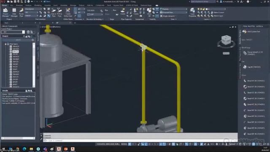Expand the Layers panel flyout

tap(207, 19)
